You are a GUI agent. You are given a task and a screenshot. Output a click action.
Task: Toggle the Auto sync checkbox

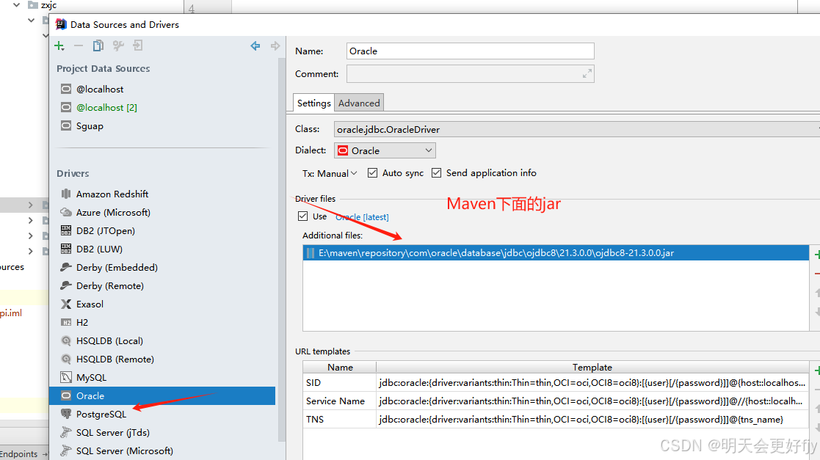pos(372,172)
